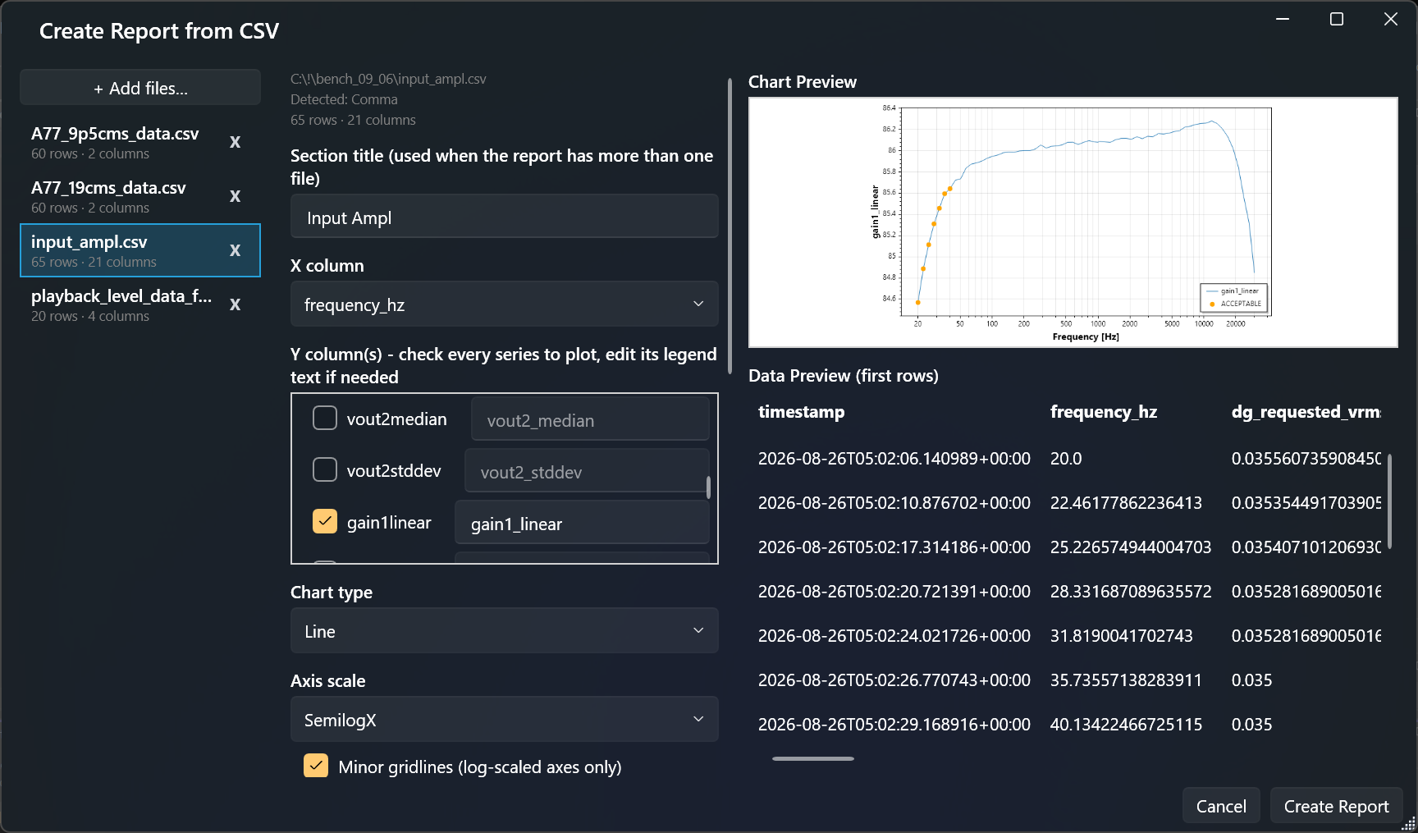Select A77_9p5cms_data.csv in the file list

click(x=140, y=142)
